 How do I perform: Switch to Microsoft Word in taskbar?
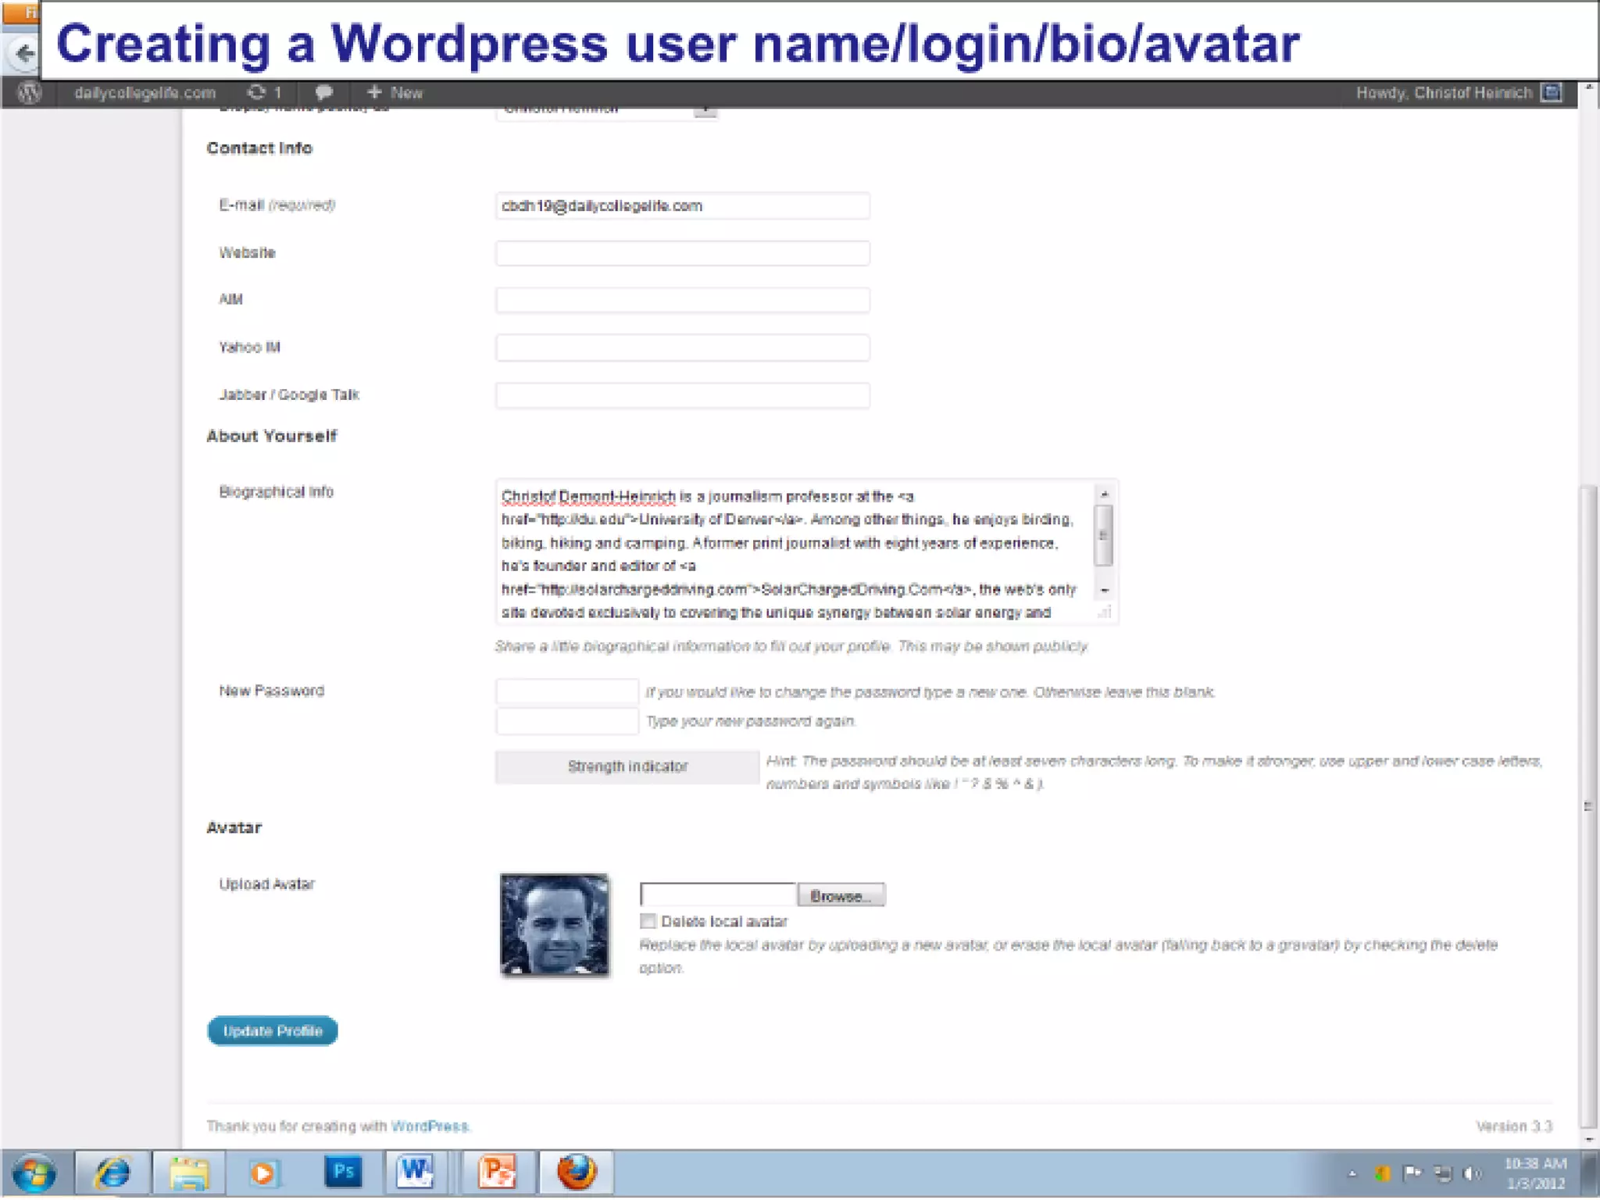416,1172
